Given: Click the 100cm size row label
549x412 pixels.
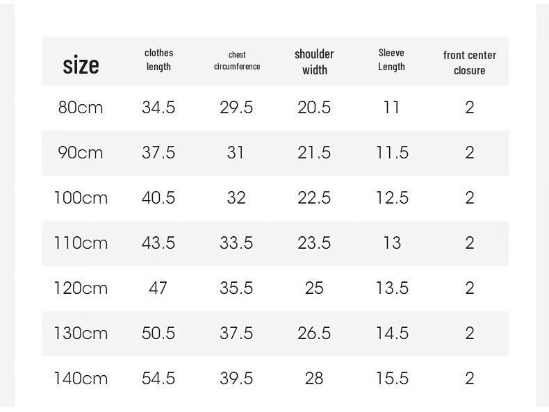Looking at the screenshot, I should 81,197.
